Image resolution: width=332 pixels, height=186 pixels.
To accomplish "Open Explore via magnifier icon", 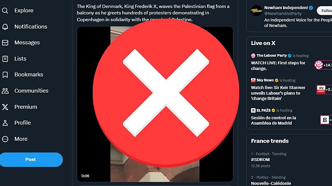I will click(5, 11).
